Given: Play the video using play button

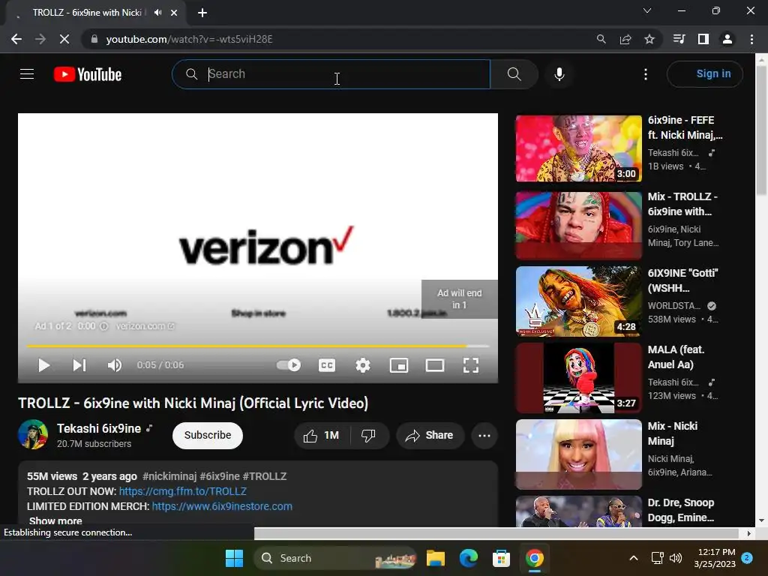Looking at the screenshot, I should click(x=43, y=365).
